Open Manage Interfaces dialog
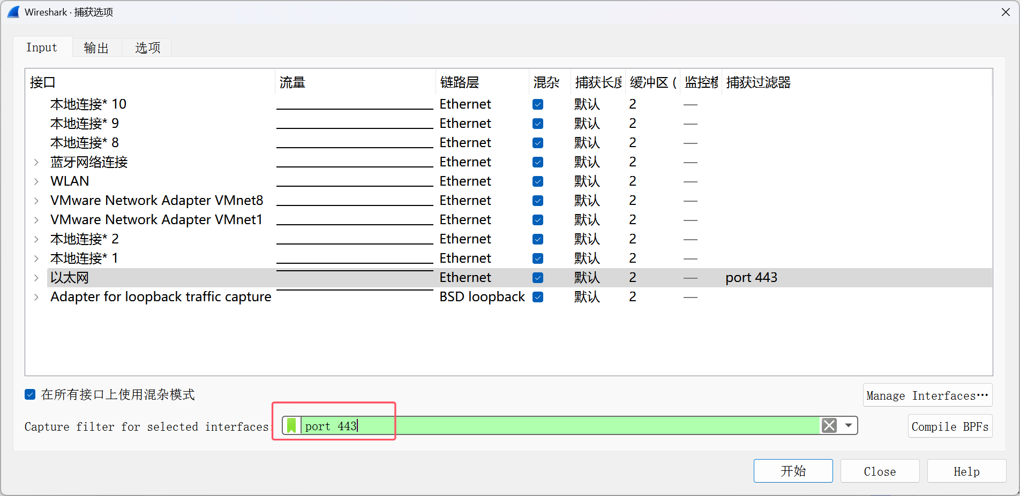 pyautogui.click(x=927, y=395)
